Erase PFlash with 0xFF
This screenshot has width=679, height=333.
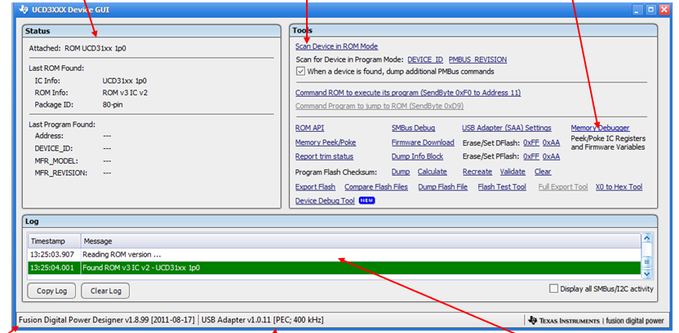[531, 156]
